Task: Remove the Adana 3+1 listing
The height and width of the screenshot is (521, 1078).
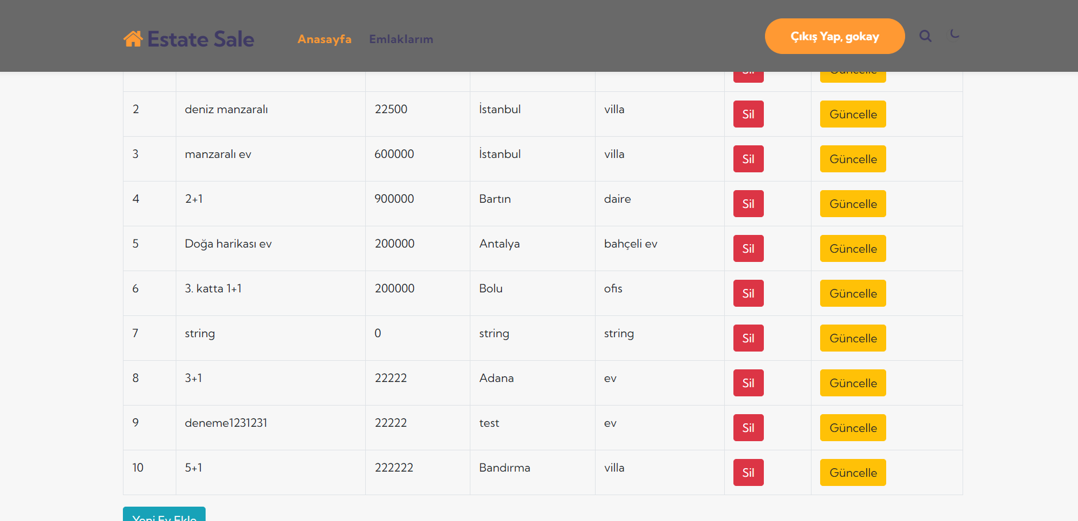Action: tap(748, 383)
